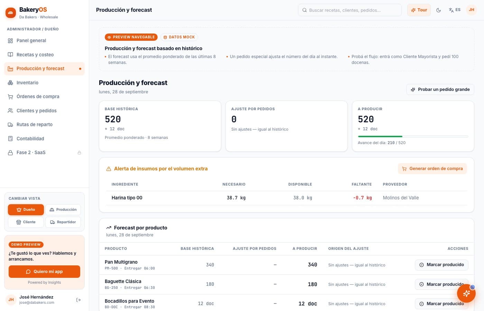Image resolution: width=484 pixels, height=311 pixels.
Task: Open the Inventario section
Action: pyautogui.click(x=44, y=83)
